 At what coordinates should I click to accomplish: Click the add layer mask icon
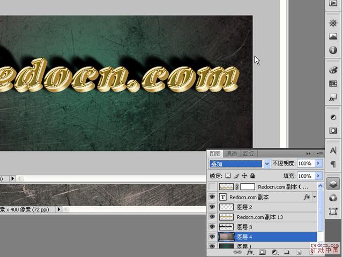(x=262, y=252)
